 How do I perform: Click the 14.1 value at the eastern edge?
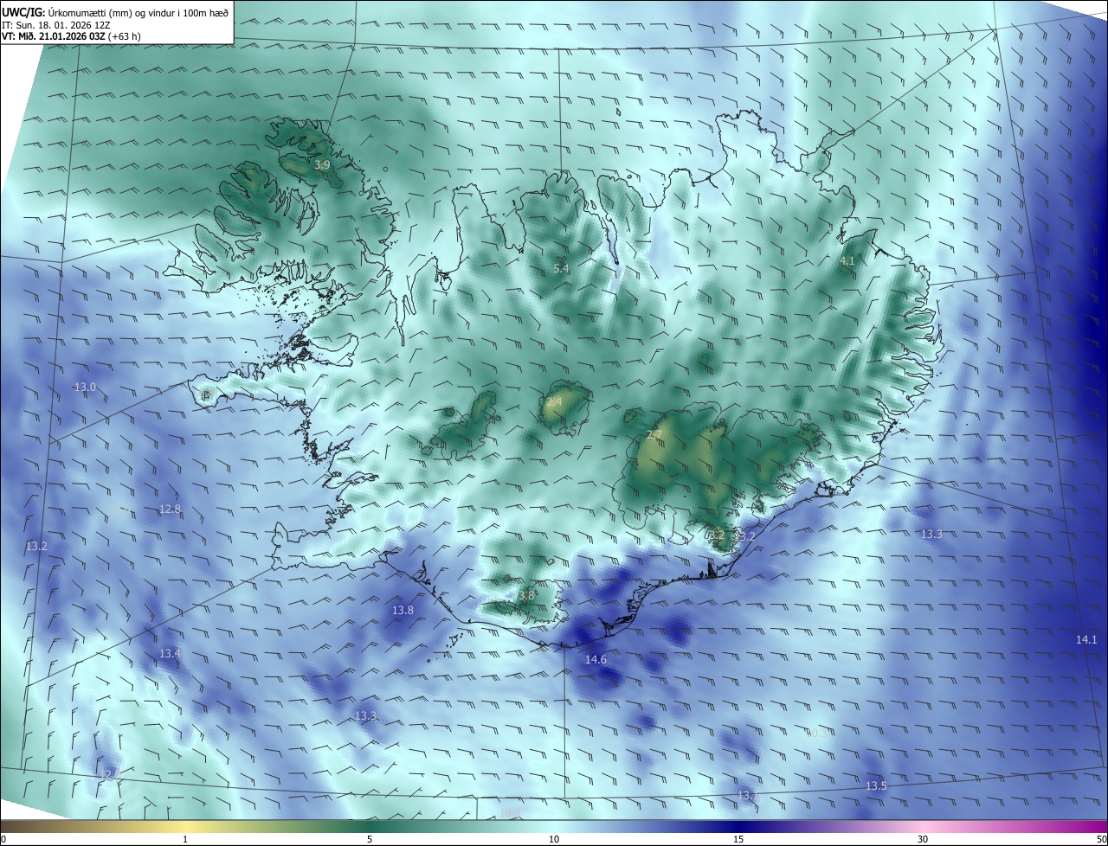coord(1086,639)
